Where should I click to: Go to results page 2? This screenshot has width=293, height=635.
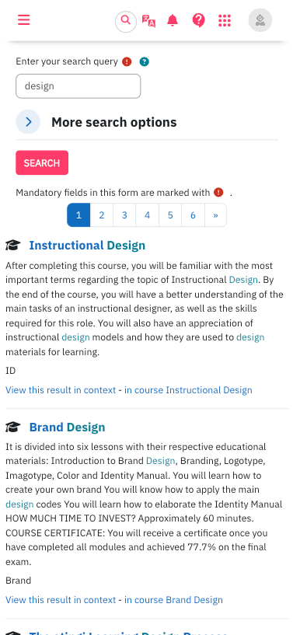click(x=101, y=215)
